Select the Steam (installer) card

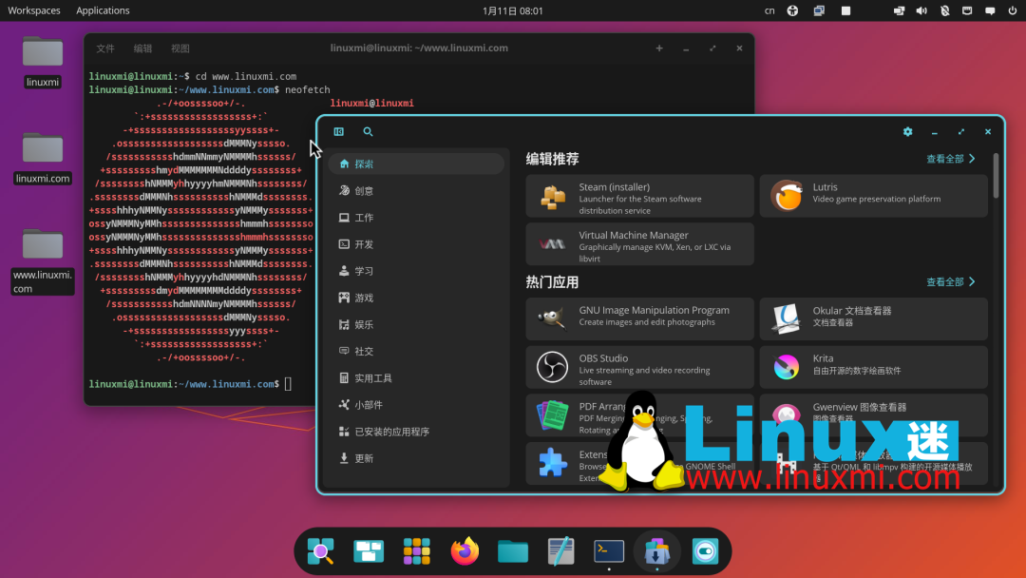638,195
